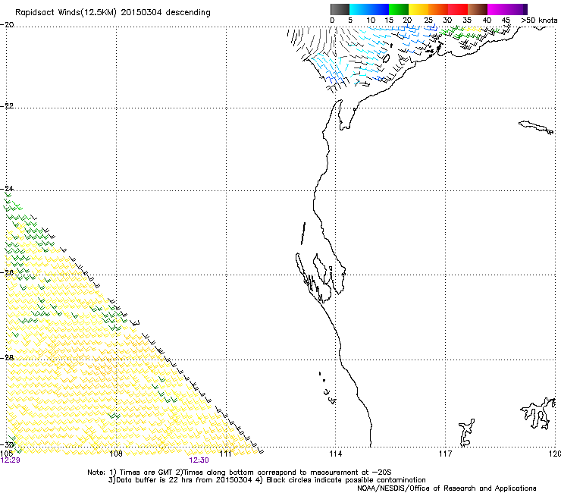Click the '0' legend scale label

332,20
